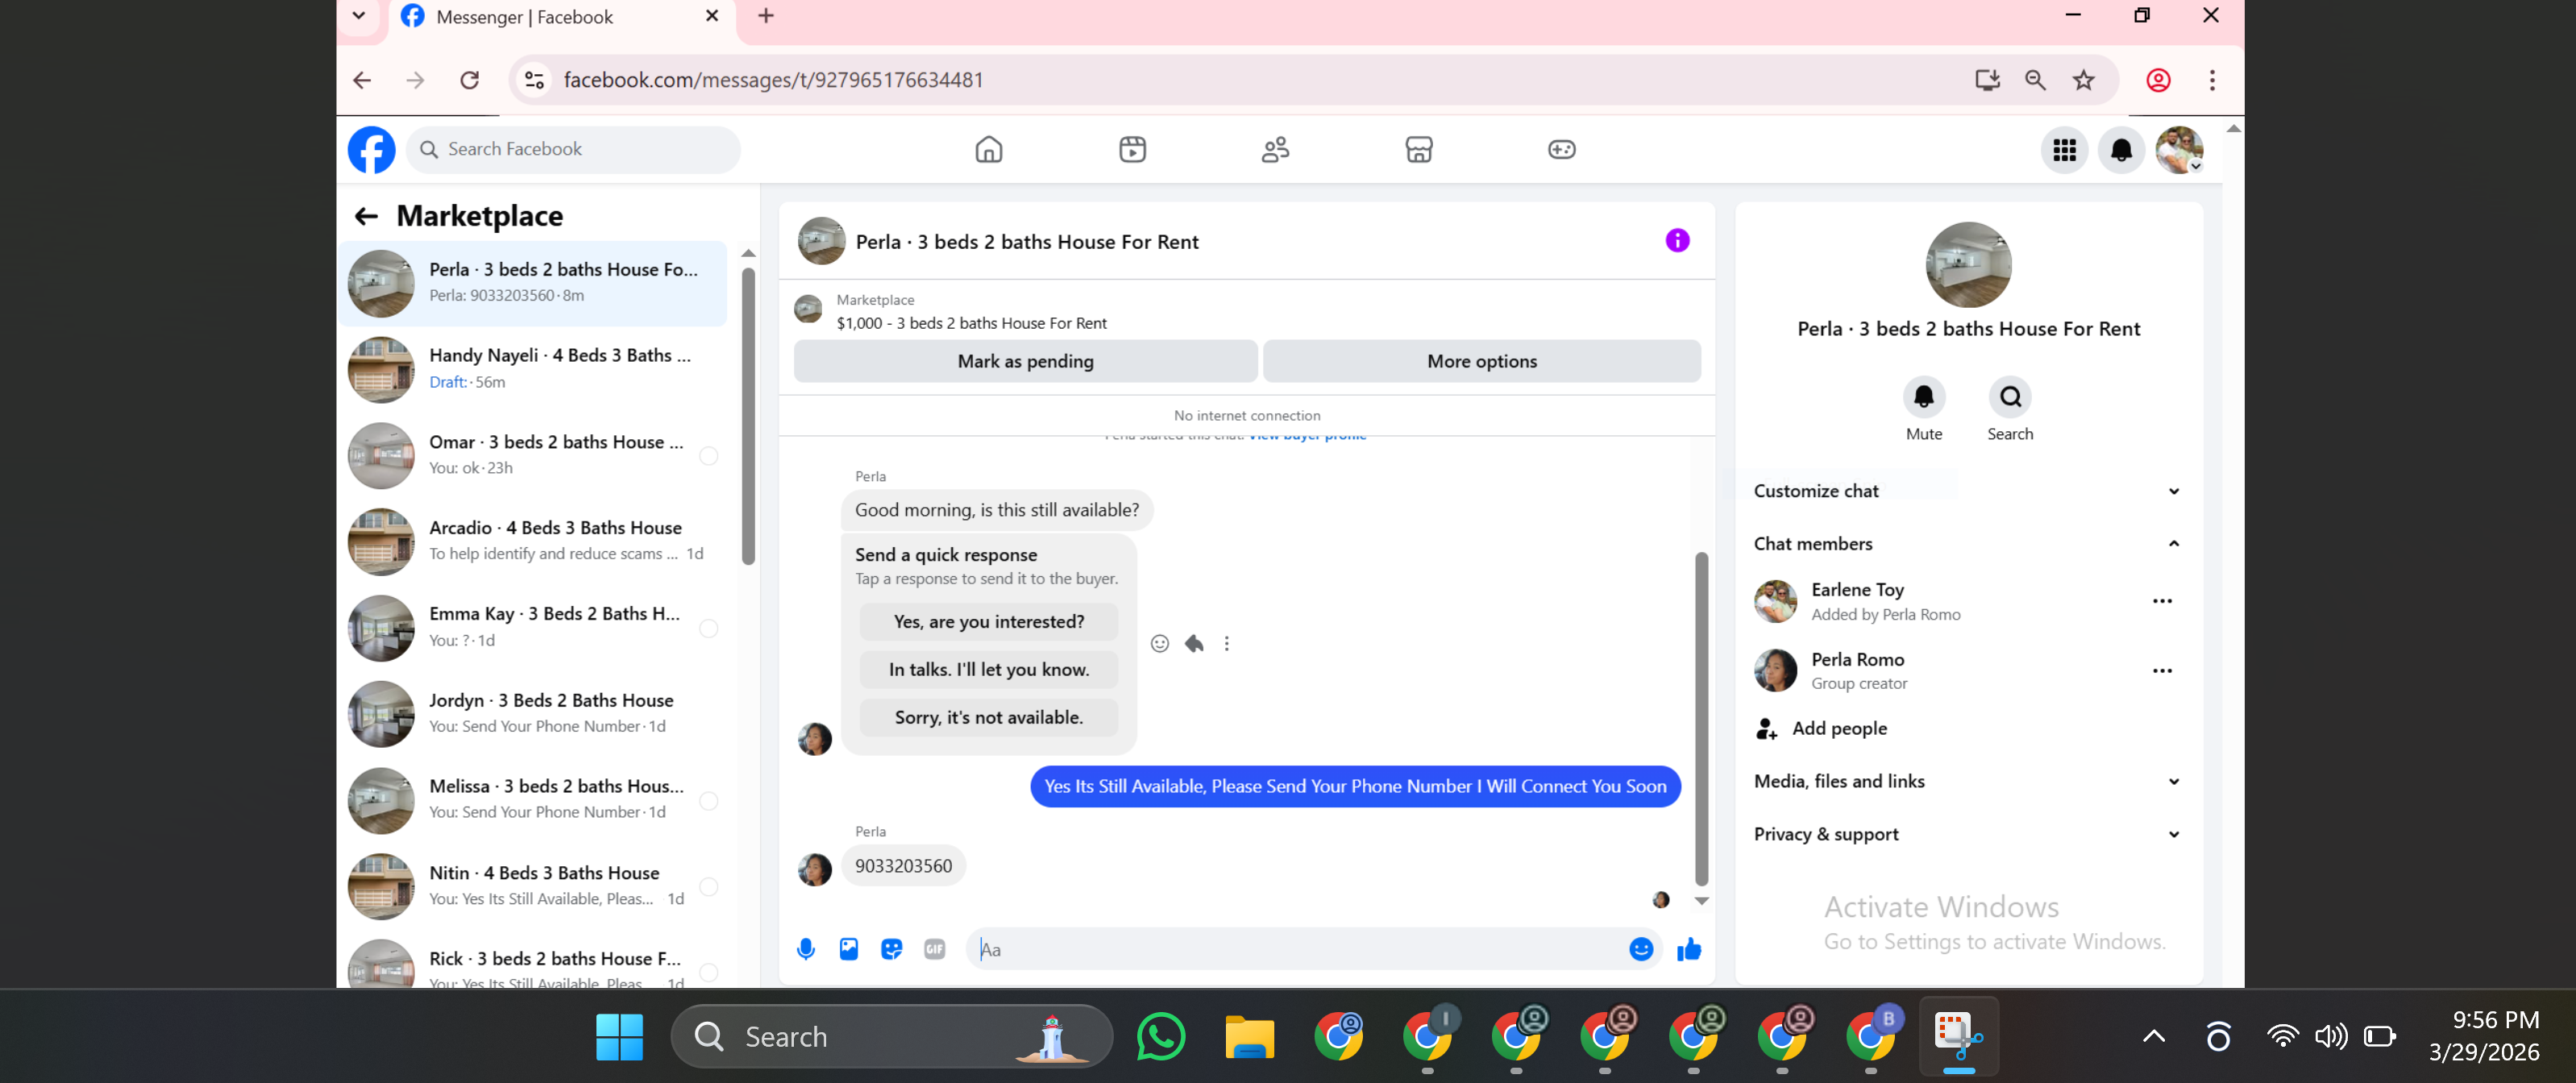Image resolution: width=2576 pixels, height=1083 pixels.
Task: Expand the Customize chat section
Action: click(1966, 491)
